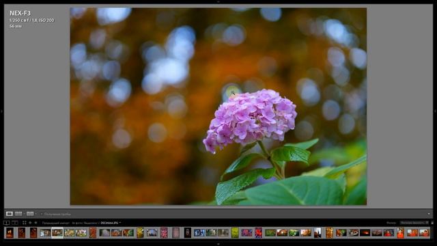This screenshot has height=246, width=437.
Task: Open the toolbar content dropdown at far right
Action: click(x=429, y=214)
